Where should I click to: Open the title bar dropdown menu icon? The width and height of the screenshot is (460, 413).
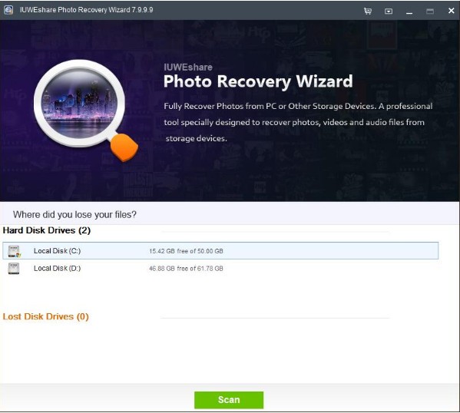tap(389, 12)
